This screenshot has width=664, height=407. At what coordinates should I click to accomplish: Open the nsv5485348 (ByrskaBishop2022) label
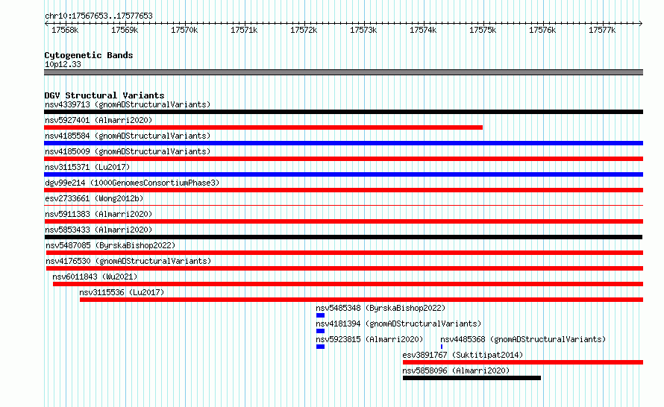point(380,308)
